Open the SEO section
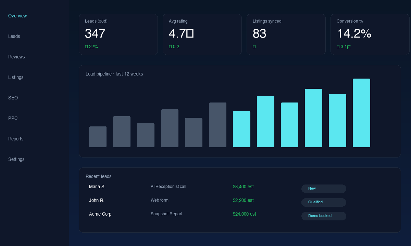This screenshot has width=411, height=246. click(x=13, y=98)
